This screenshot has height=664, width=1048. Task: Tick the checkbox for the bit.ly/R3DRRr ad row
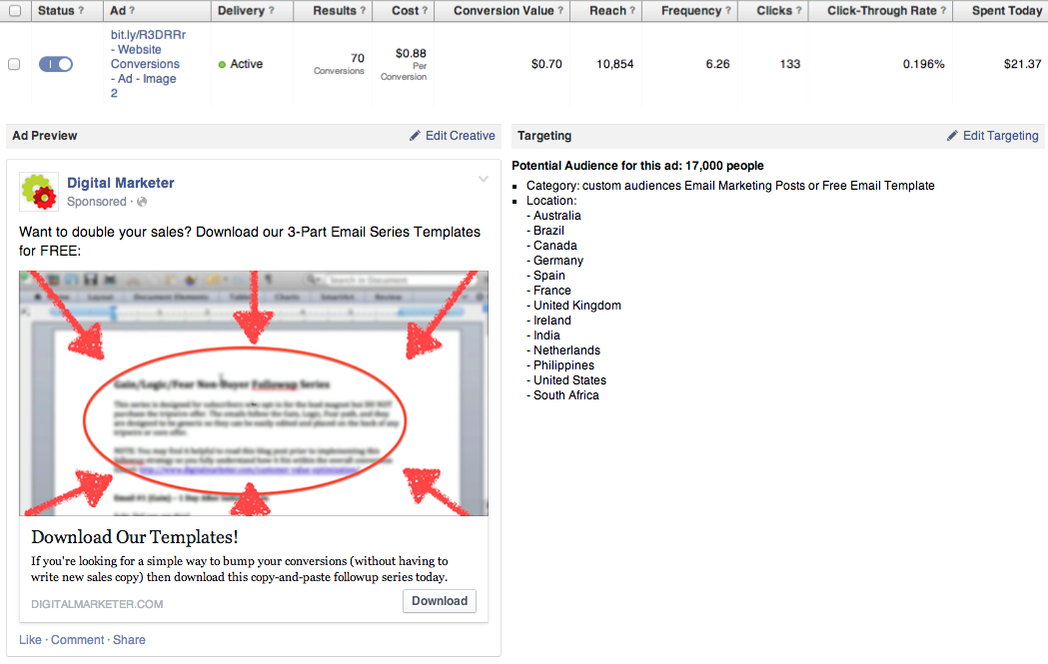14,64
